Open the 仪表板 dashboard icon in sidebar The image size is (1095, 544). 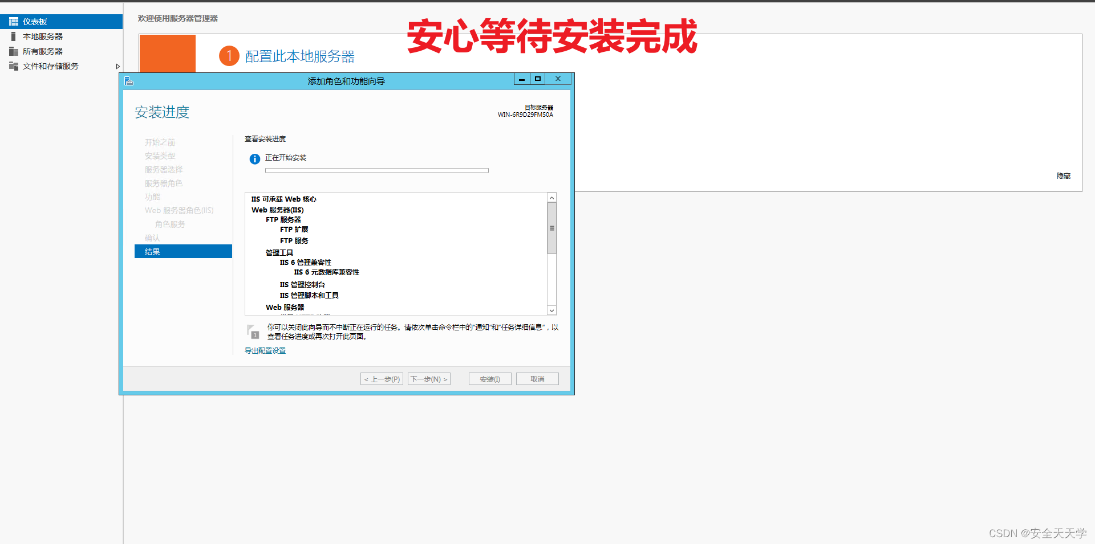[14, 22]
